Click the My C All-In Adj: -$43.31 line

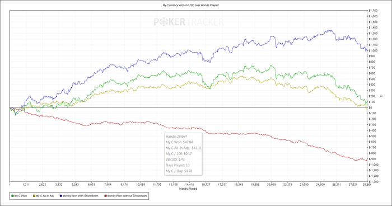(184, 148)
